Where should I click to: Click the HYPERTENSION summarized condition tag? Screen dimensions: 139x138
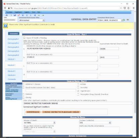tap(33, 112)
